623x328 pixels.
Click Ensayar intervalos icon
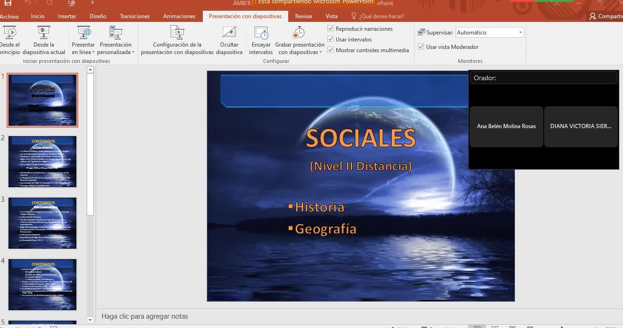261,33
